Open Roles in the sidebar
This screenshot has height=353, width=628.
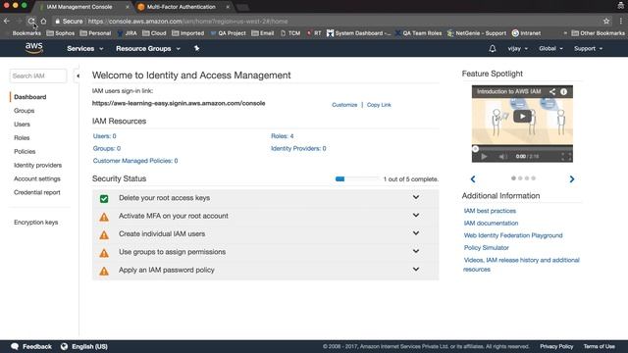point(22,137)
